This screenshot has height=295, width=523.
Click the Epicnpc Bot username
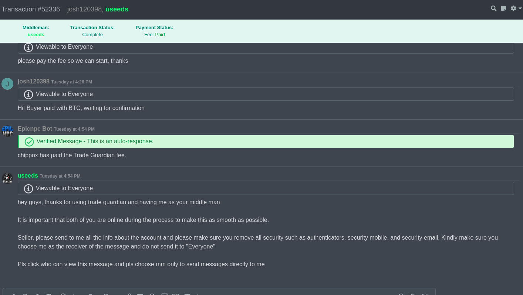[x=35, y=128]
